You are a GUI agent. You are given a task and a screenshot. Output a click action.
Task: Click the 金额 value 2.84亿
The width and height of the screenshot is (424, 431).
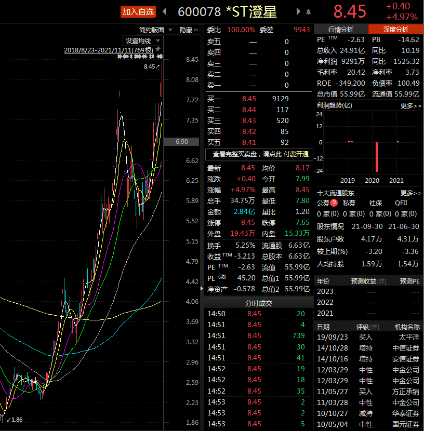pos(244,212)
